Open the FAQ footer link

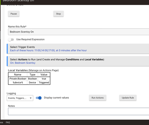(8, 122)
